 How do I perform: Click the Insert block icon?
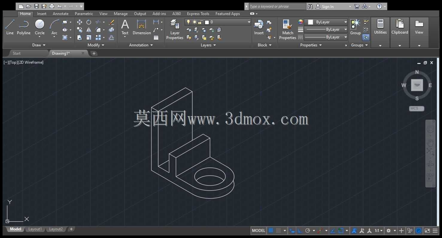coord(259,27)
